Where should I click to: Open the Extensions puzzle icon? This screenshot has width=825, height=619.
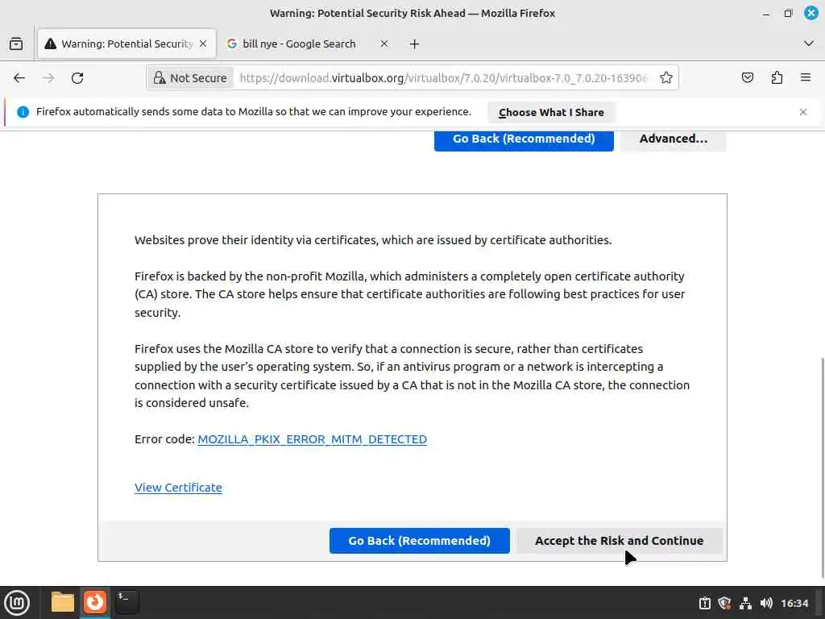point(777,78)
